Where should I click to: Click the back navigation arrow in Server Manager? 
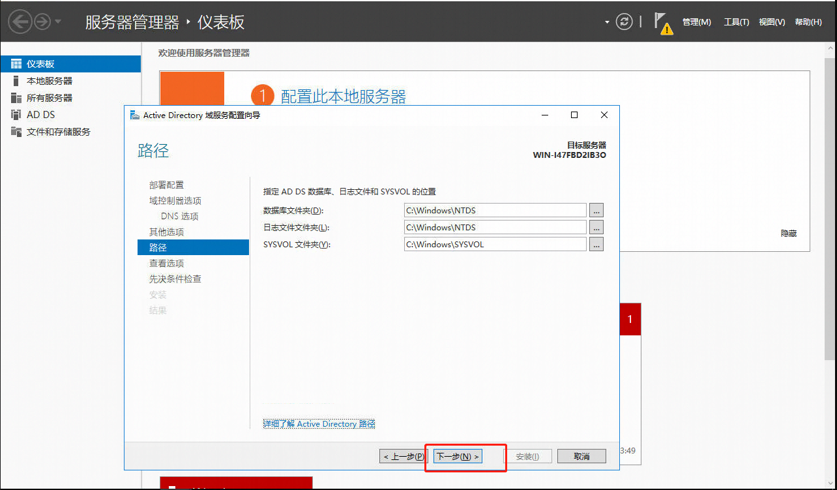20,22
